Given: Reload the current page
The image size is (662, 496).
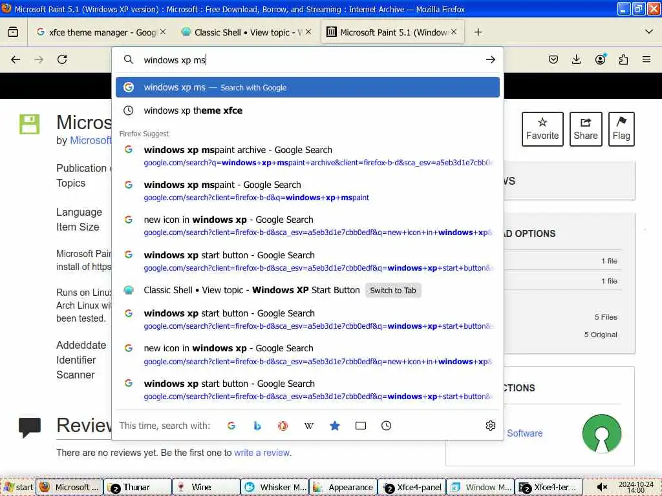Looking at the screenshot, I should point(62,59).
